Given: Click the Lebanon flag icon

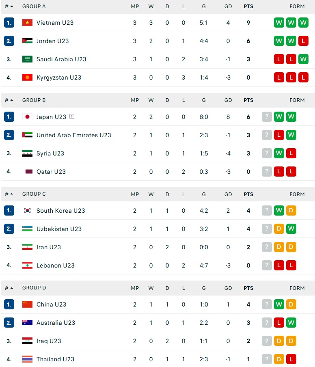Looking at the screenshot, I should (27, 266).
